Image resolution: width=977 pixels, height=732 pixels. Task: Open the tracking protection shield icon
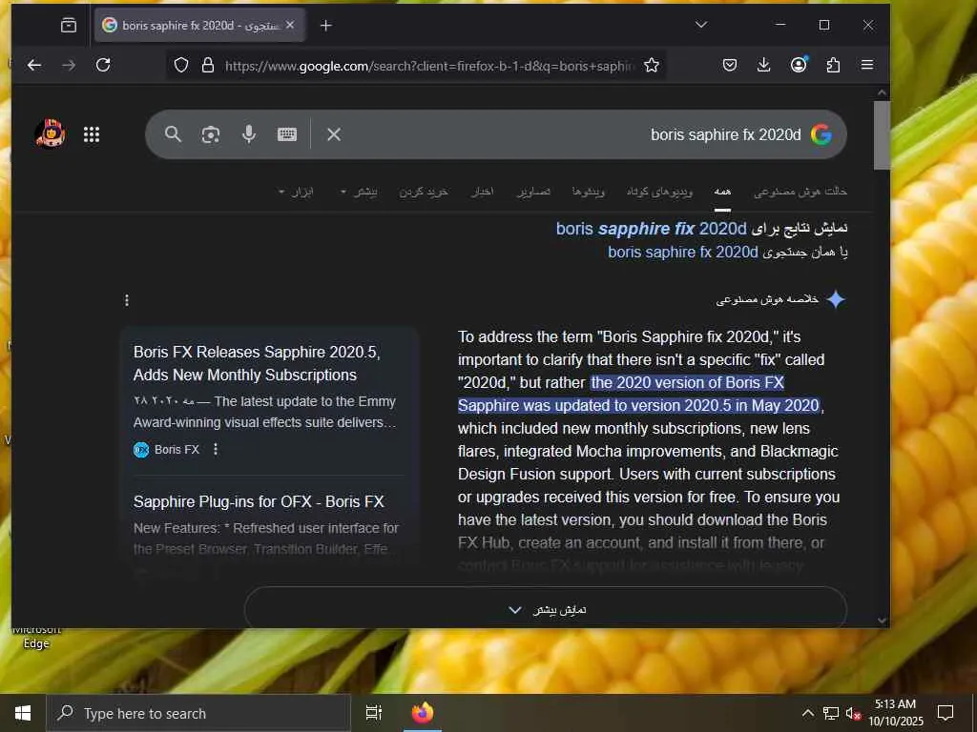point(181,66)
